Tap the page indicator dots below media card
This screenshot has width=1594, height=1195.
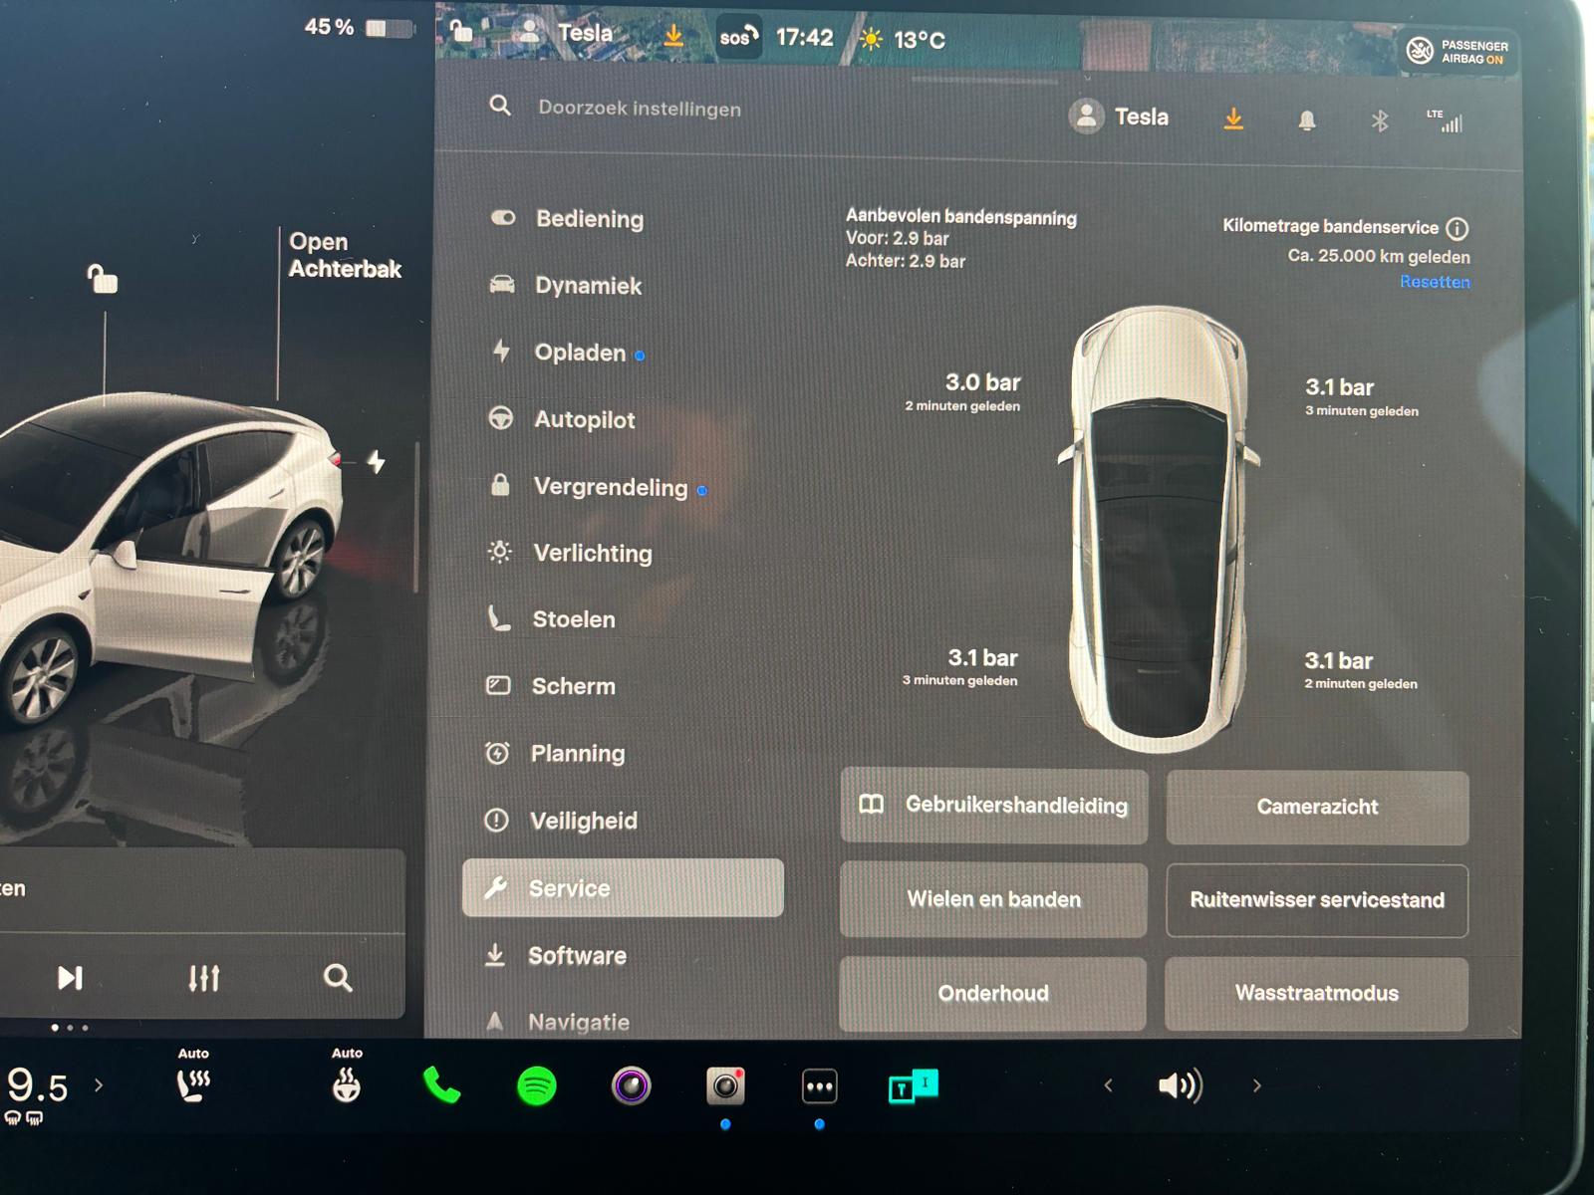[x=70, y=1027]
